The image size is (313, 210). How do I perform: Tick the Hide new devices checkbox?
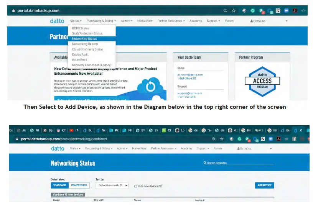click(x=135, y=186)
